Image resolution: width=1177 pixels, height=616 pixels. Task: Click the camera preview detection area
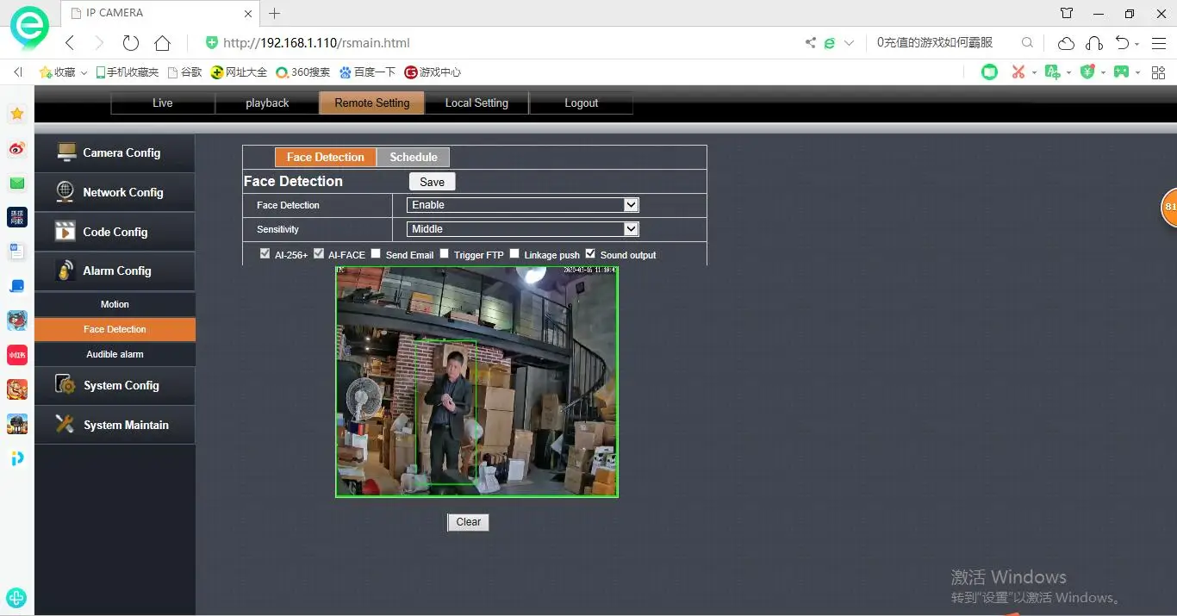476,382
